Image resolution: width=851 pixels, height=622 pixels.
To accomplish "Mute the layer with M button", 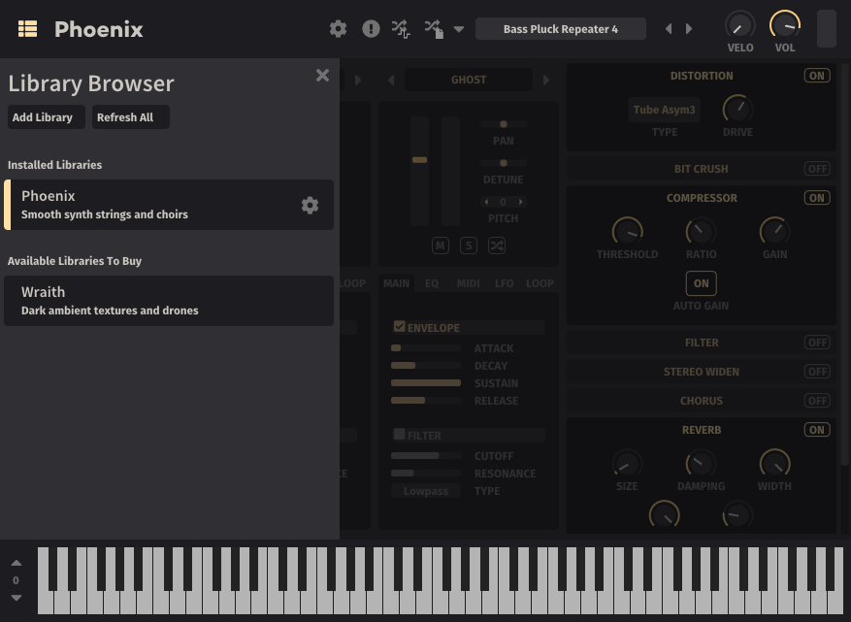I will coord(441,246).
